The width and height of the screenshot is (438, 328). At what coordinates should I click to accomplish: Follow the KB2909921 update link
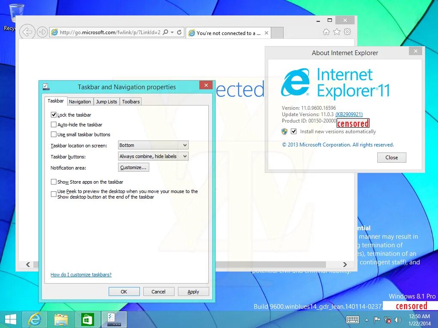[349, 114]
